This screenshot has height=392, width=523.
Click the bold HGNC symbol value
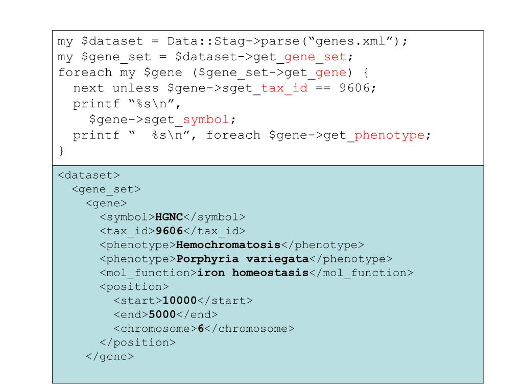point(169,217)
